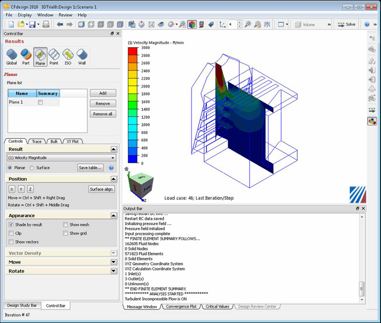The width and height of the screenshot is (381, 323).
Task: Select the Part results icon
Action: tap(26, 57)
